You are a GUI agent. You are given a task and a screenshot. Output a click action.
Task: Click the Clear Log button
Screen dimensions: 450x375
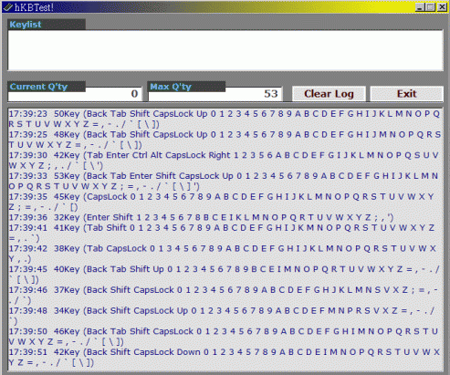(329, 94)
